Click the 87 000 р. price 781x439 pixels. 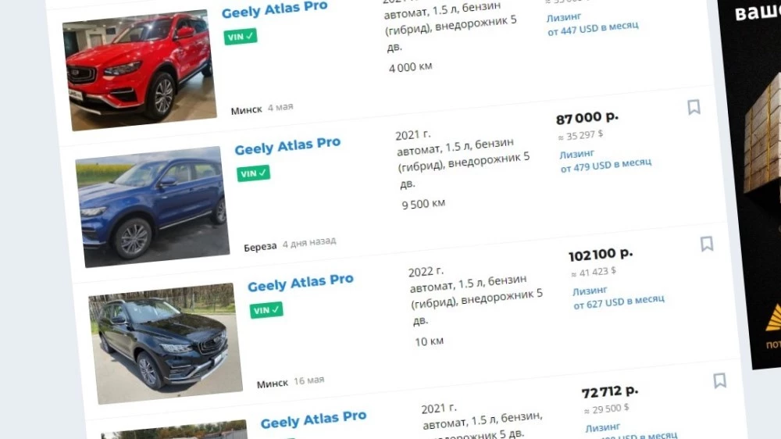coord(587,118)
